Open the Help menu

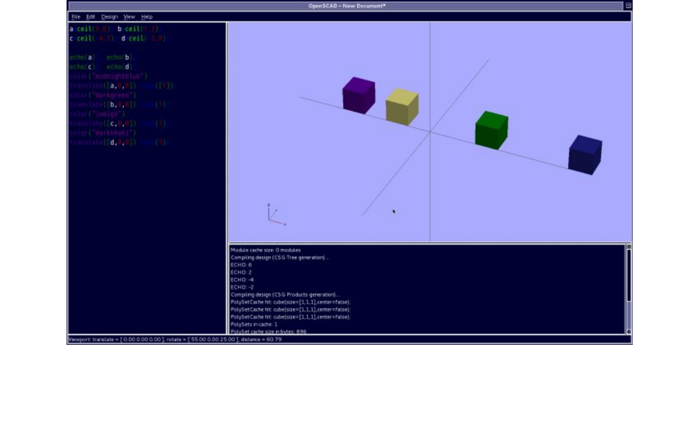[147, 16]
